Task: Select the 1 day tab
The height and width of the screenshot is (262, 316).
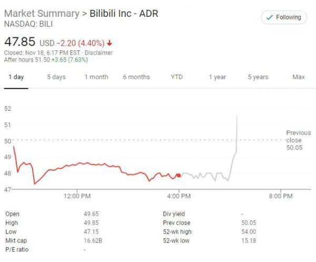Action: click(16, 77)
